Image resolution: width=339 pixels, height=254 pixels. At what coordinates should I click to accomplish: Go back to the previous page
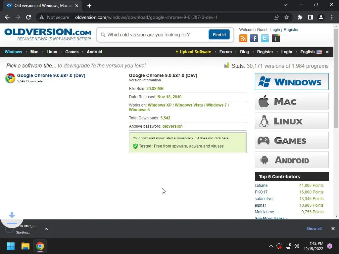tap(7, 17)
